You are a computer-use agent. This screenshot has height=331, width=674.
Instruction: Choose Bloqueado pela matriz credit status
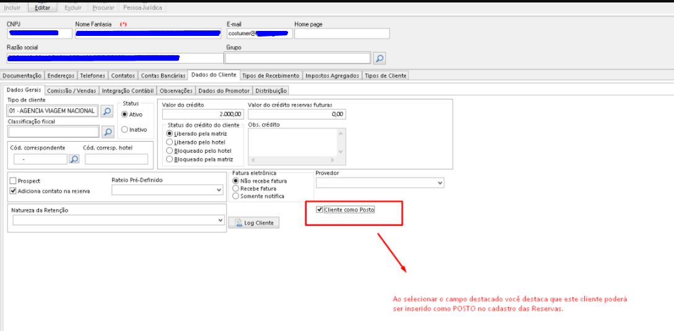click(x=169, y=159)
